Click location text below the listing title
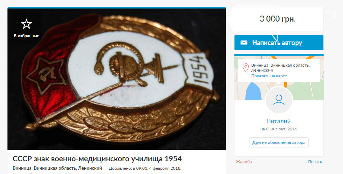Image resolution: width=343 pixels, height=174 pixels. pos(57,168)
